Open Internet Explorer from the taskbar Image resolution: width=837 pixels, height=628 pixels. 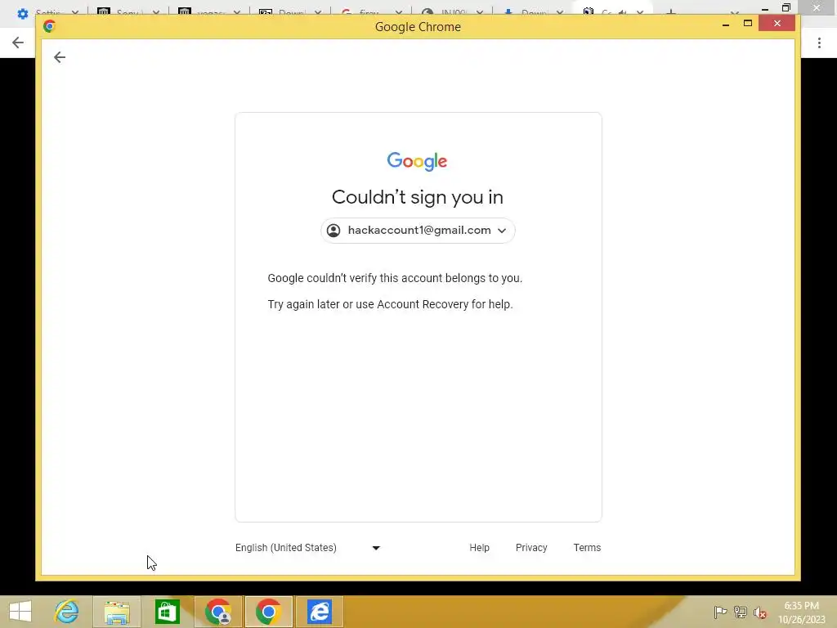tap(66, 612)
